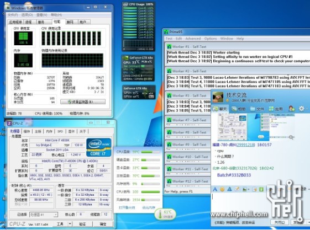The width and height of the screenshot is (310, 230).
Task: Open the processor selection dropdown in CPU-Z
Action: 44,215
